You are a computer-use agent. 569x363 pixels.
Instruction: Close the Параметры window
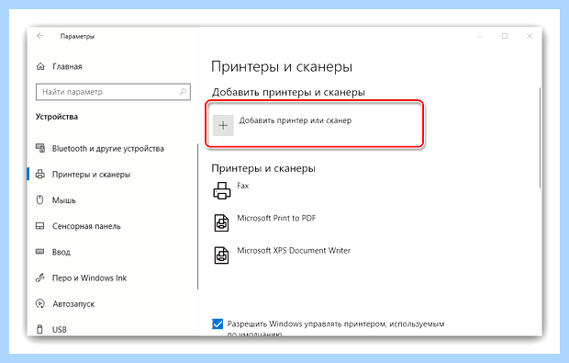click(x=530, y=36)
